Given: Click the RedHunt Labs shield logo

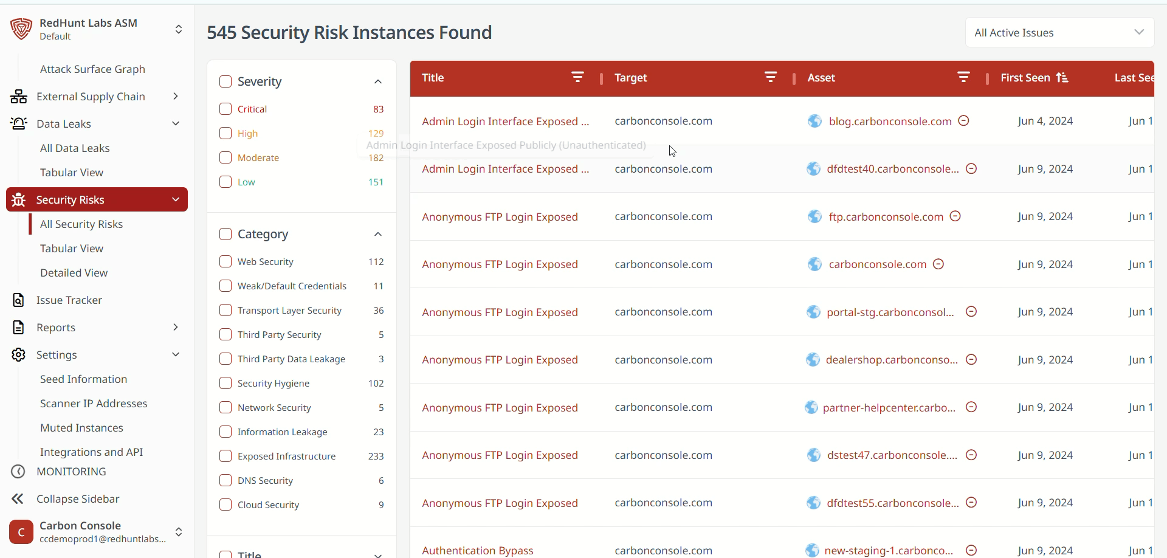Looking at the screenshot, I should (21, 29).
